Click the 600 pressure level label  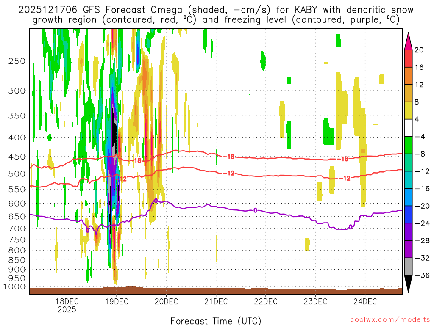click(x=17, y=204)
